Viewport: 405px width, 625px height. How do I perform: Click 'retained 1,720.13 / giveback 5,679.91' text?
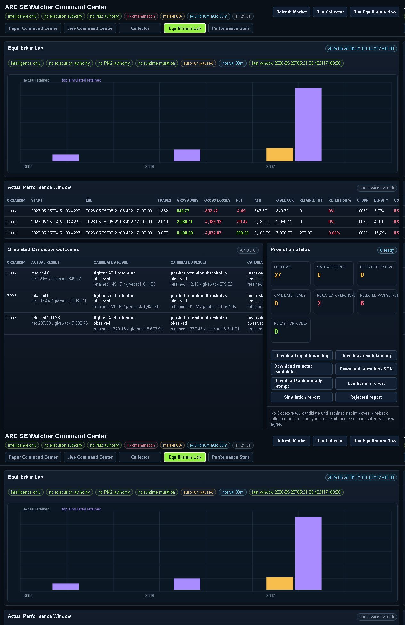(x=128, y=329)
